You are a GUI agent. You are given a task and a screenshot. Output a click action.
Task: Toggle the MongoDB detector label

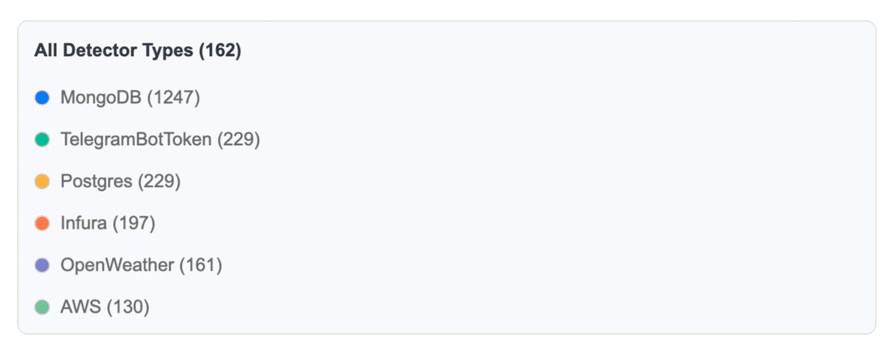pos(101,98)
